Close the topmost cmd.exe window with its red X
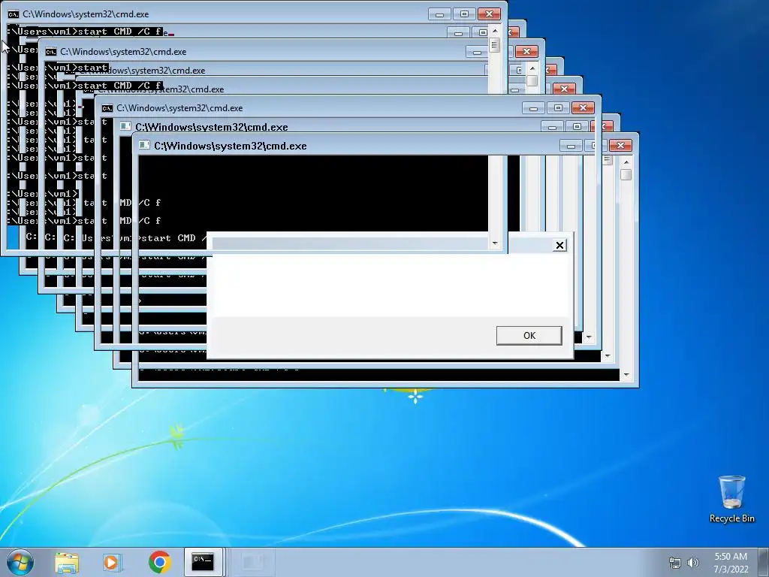The width and height of the screenshot is (769, 577). (x=489, y=14)
